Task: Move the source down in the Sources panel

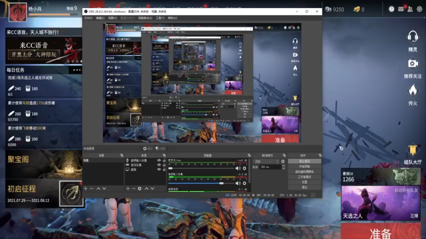Action: (152, 189)
